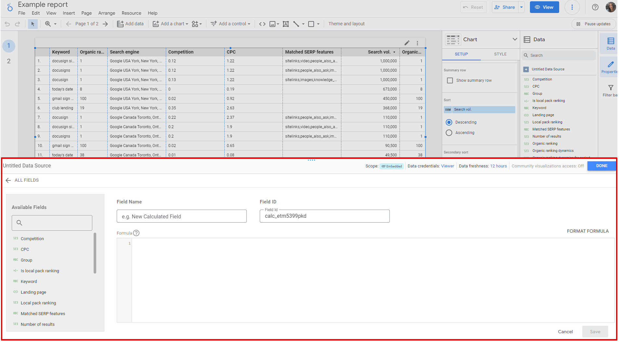The image size is (619, 342).
Task: Click the Available Fields list scrollbar
Action: point(95,253)
